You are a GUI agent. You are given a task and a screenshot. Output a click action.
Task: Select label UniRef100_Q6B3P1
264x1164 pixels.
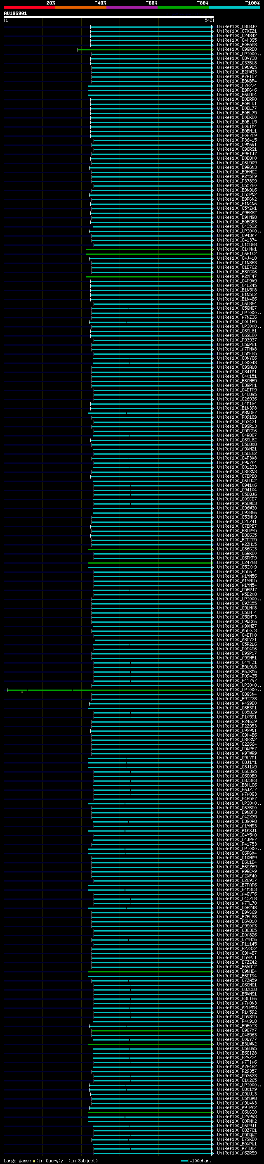tap(236, 708)
